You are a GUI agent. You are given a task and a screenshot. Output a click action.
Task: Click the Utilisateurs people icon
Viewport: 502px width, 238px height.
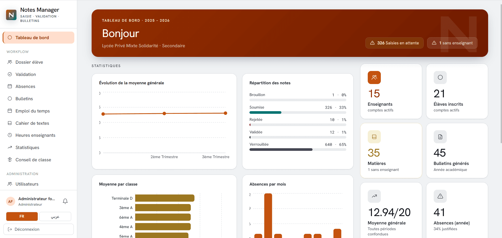click(10, 184)
